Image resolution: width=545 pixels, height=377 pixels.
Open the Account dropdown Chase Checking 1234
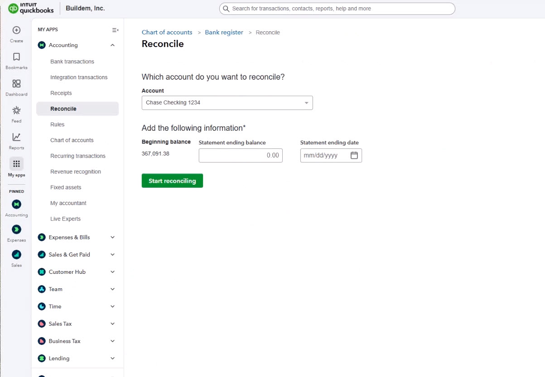click(227, 103)
